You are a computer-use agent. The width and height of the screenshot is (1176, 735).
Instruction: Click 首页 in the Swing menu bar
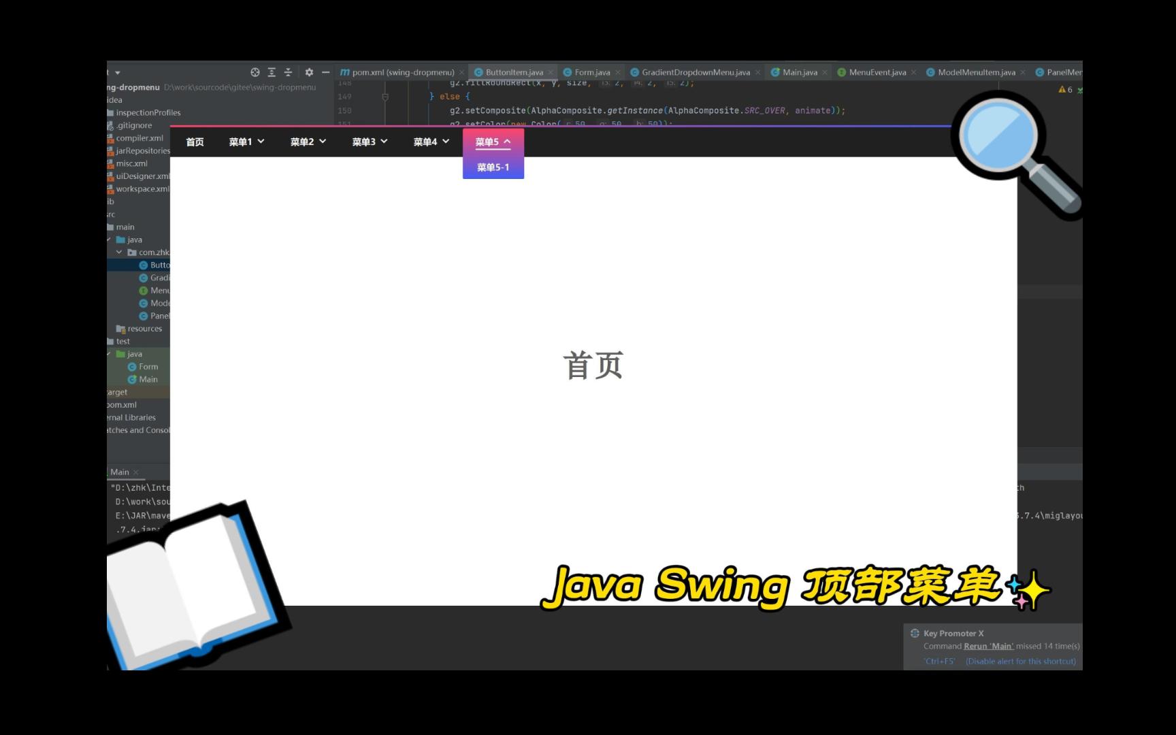pos(195,142)
